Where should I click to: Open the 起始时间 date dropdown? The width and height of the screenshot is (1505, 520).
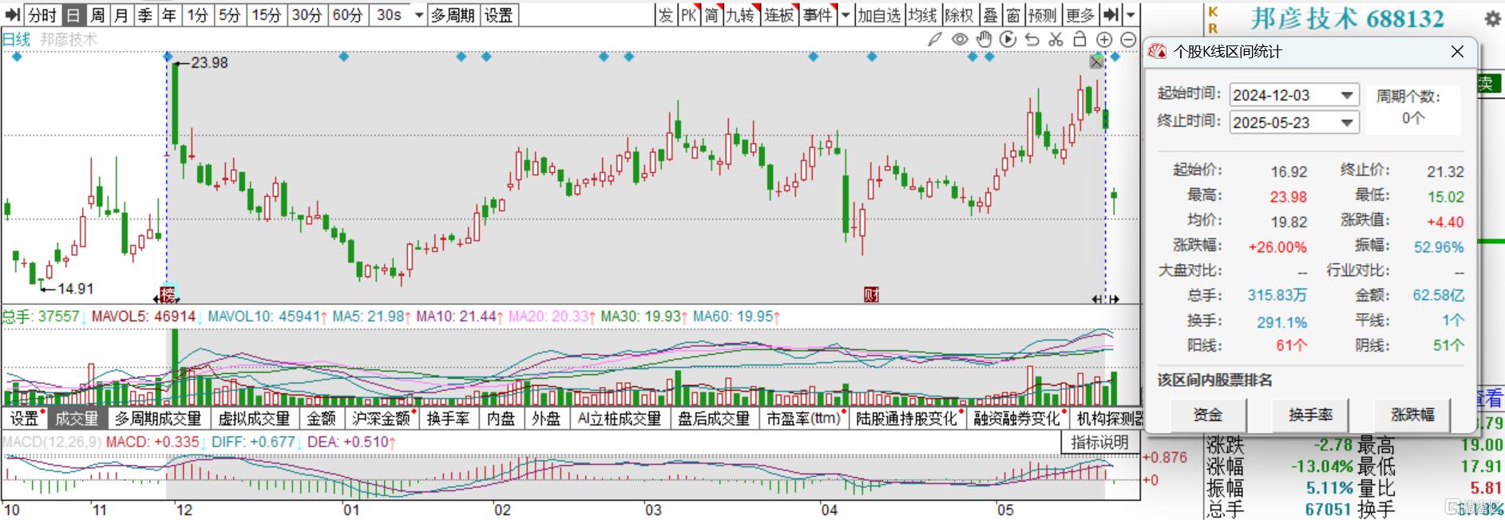tap(1348, 95)
